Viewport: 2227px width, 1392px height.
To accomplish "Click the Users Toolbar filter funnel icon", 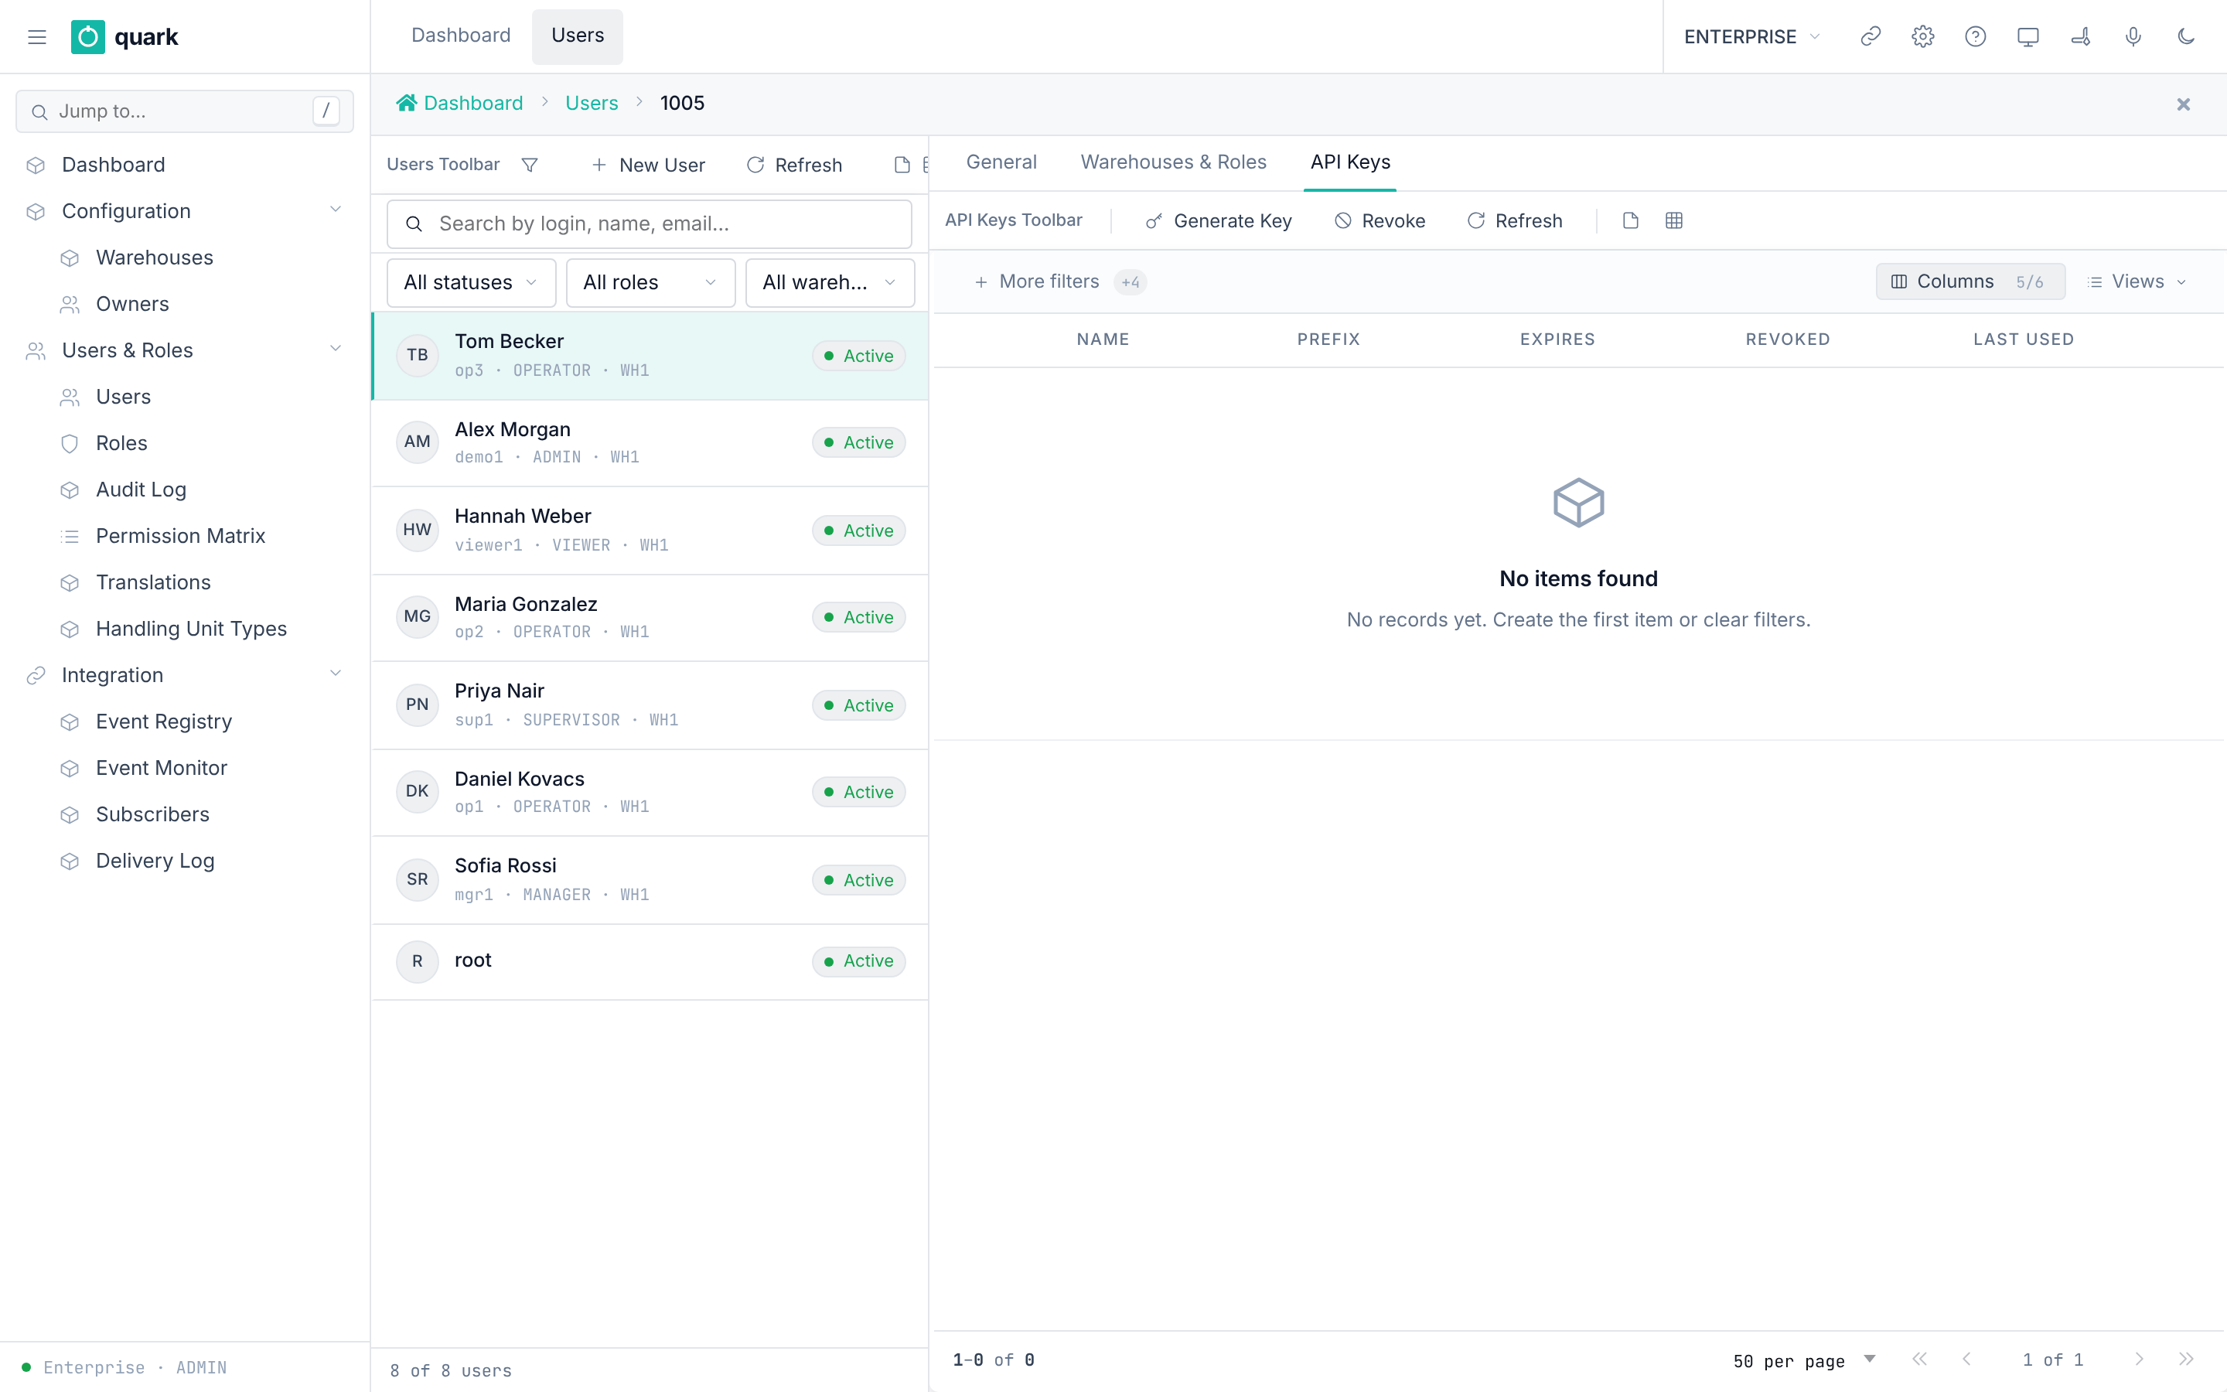I will coord(529,165).
